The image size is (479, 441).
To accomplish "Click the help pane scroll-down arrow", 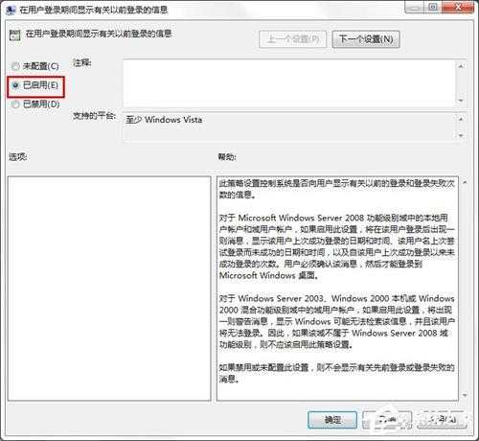I will pos(465,395).
